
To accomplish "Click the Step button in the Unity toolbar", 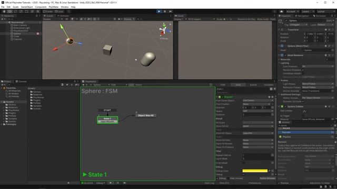I will 171,12.
